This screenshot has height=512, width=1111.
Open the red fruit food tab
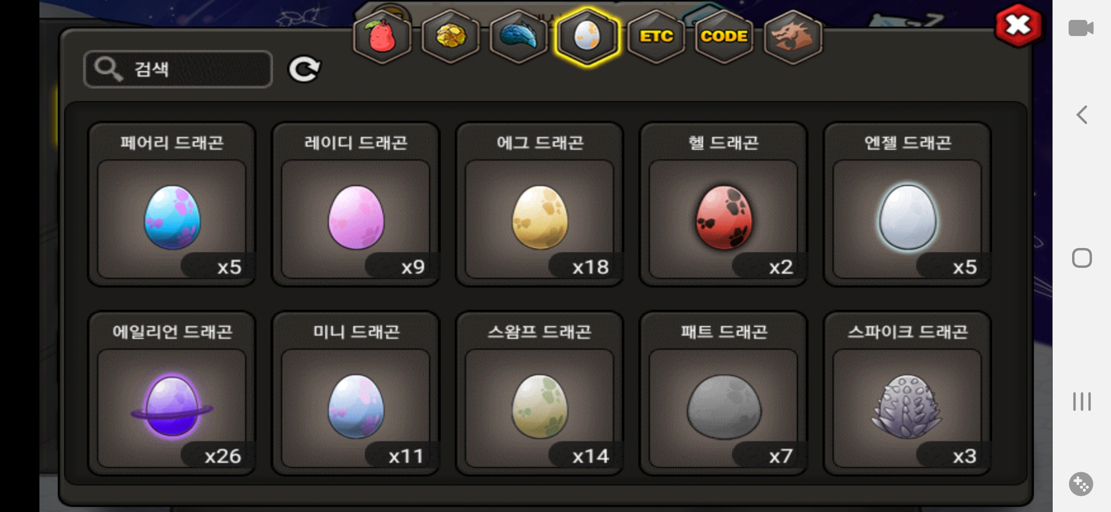pos(382,37)
